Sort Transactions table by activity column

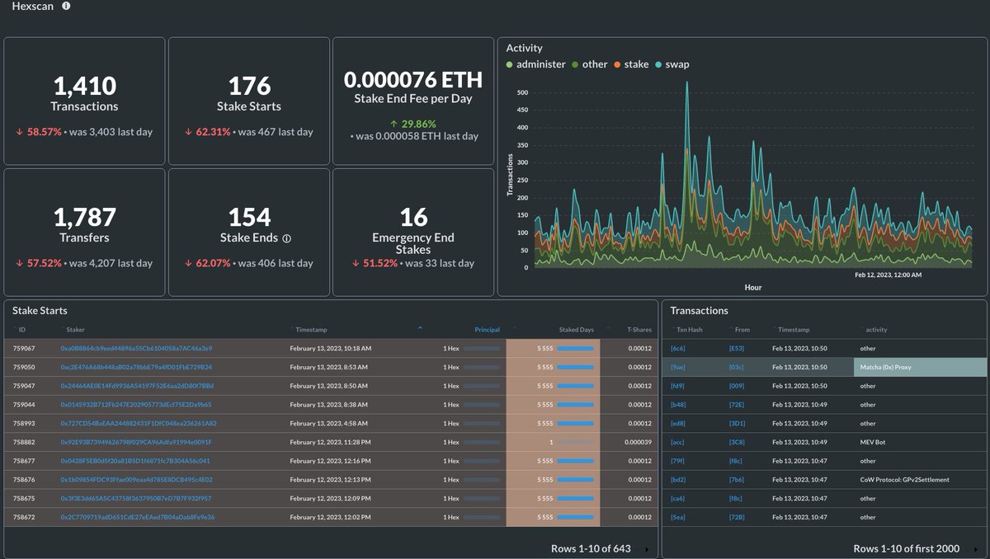875,330
